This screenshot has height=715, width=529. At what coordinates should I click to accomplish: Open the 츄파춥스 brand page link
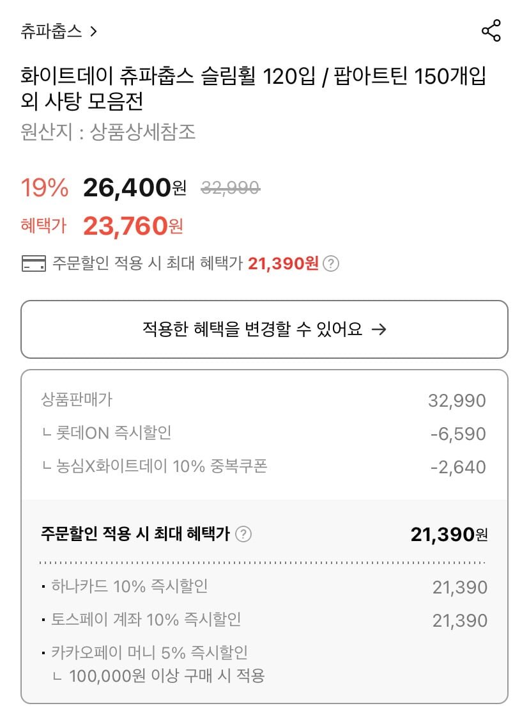(52, 31)
